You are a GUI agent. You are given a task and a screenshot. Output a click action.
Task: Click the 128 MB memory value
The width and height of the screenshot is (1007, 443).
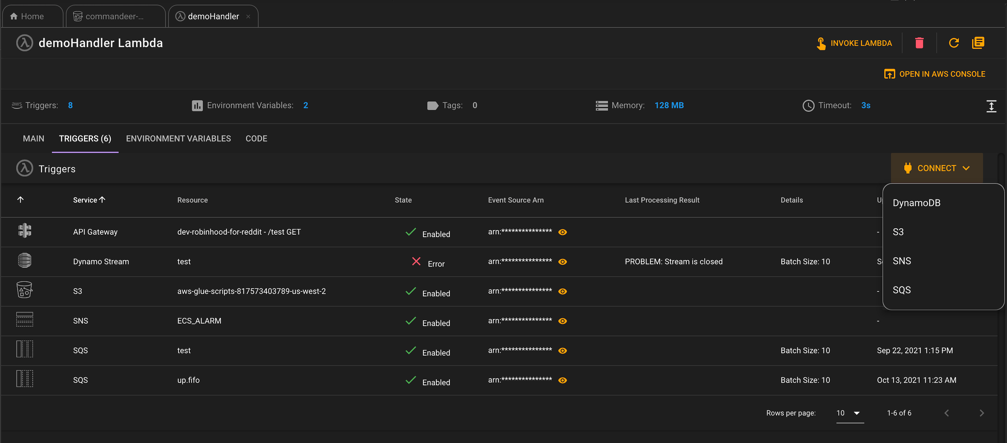coord(669,105)
